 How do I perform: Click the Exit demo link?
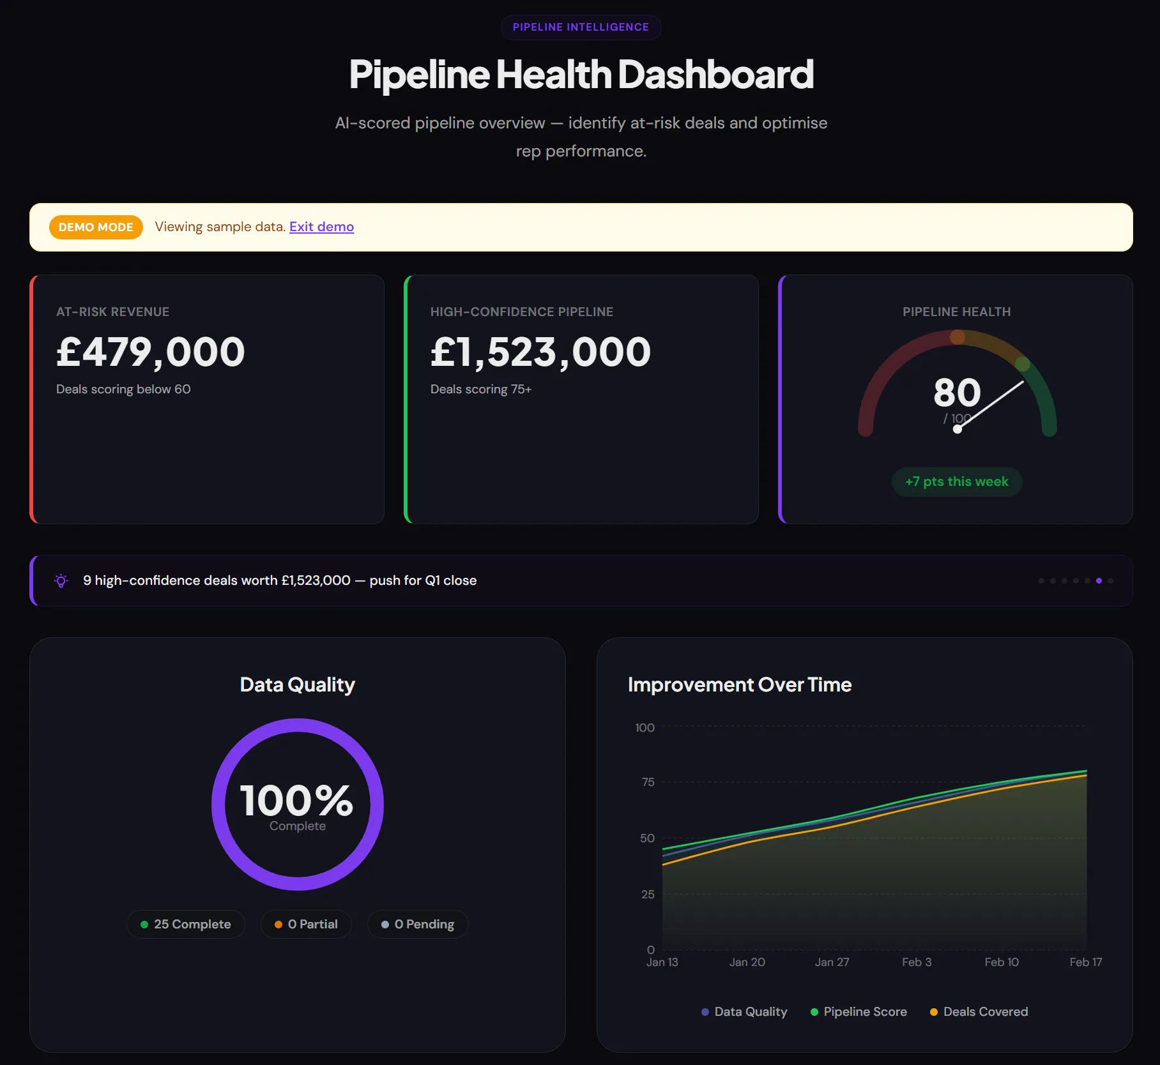321,227
